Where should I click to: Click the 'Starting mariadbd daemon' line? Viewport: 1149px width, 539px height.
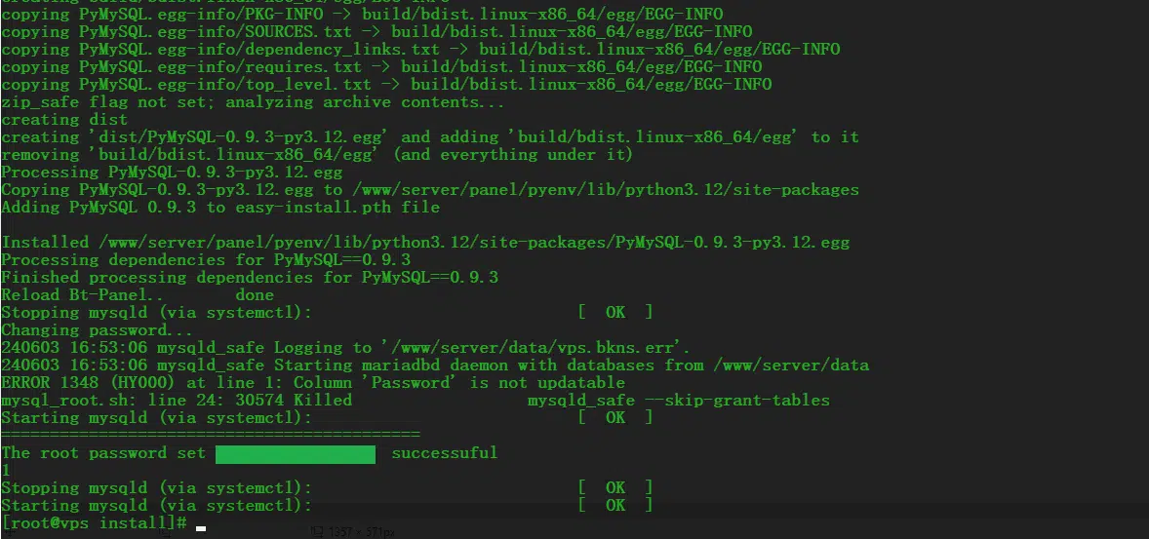435,366
